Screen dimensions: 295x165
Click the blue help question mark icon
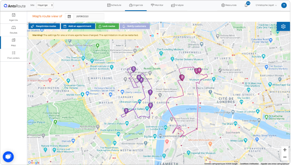(x=284, y=5)
